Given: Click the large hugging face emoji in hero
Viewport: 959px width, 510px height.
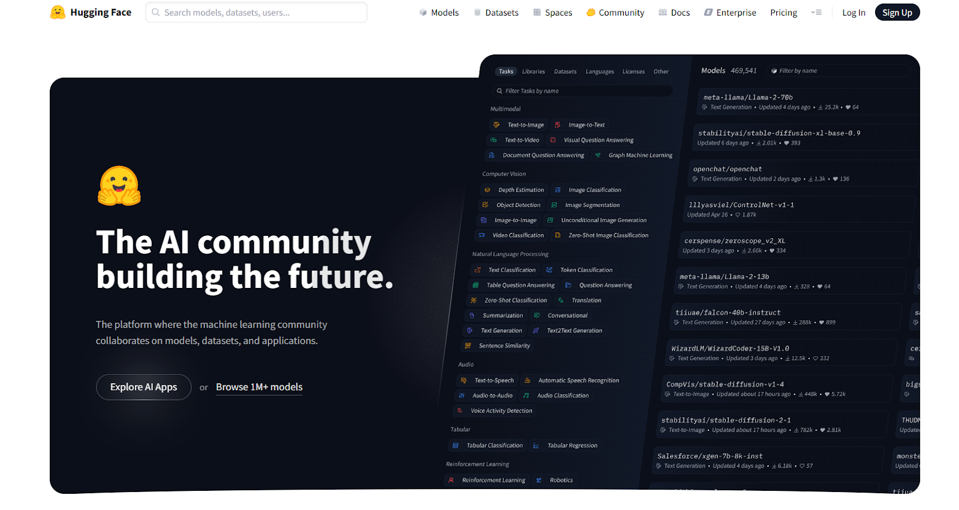Looking at the screenshot, I should click(x=119, y=186).
